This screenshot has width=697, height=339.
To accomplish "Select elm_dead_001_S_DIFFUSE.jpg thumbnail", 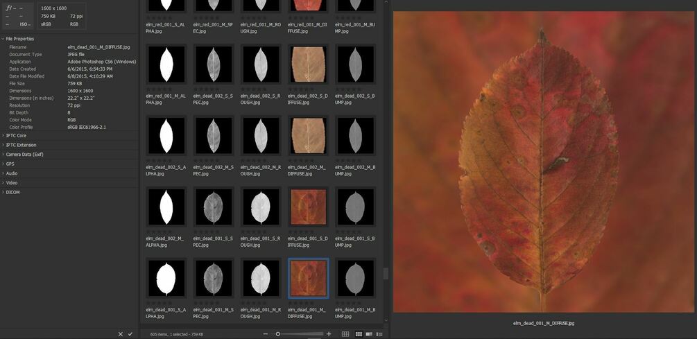I will (x=308, y=207).
